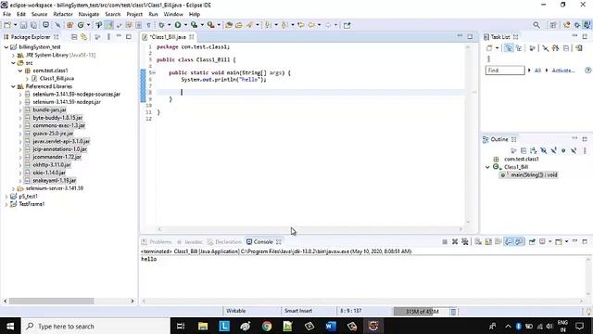Click the Terminate square icon in Console
The height and width of the screenshot is (334, 593).
pyautogui.click(x=445, y=241)
